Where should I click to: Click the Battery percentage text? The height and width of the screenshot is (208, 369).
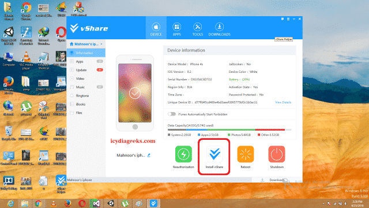click(246, 80)
